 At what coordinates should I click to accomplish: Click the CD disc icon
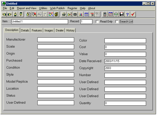point(116,14)
